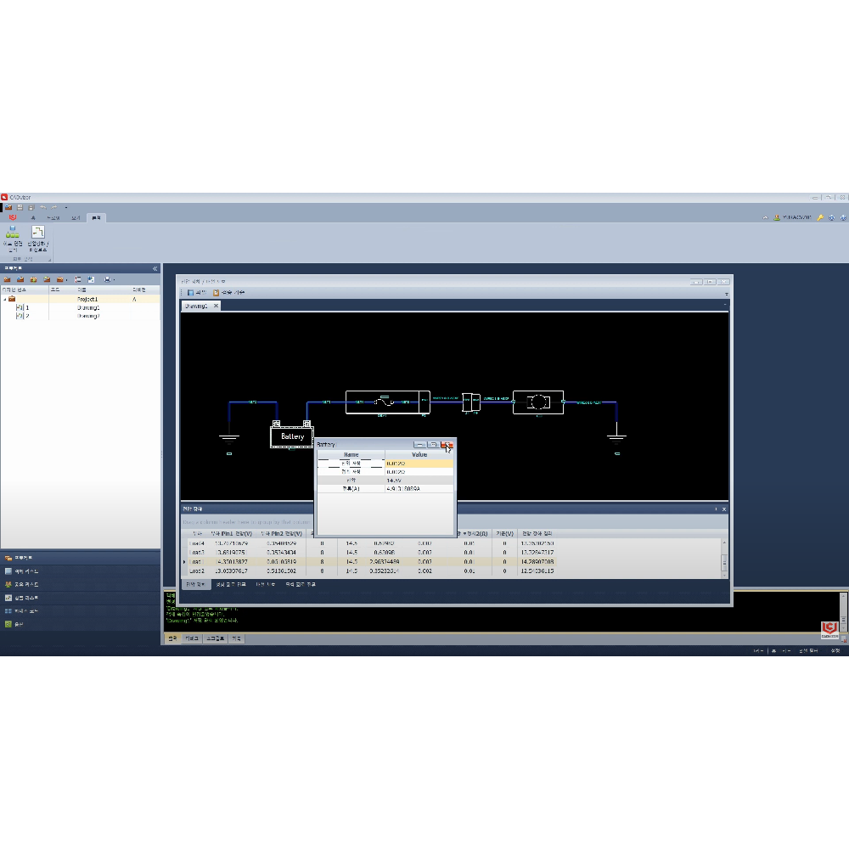Click the wire routing ribbon icon

[x=37, y=232]
